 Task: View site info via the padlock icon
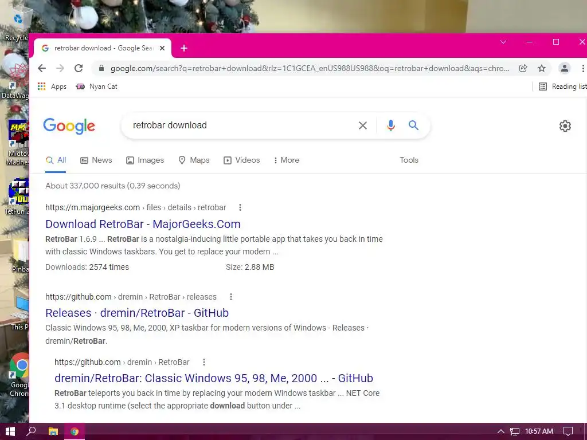pos(101,68)
